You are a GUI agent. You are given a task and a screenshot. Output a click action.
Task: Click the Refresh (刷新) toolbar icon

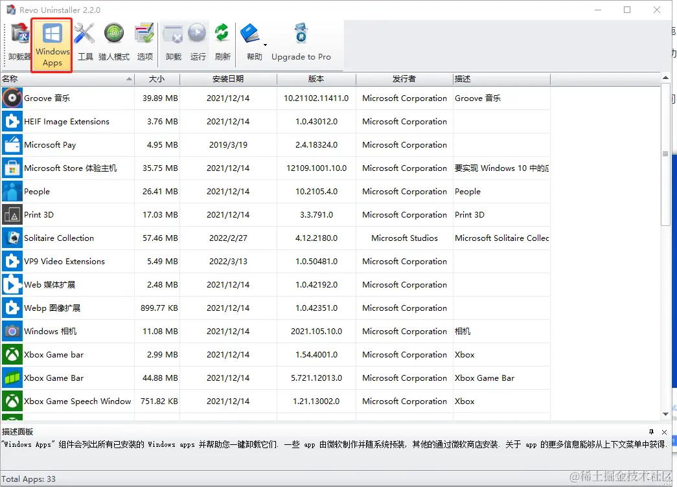222,42
